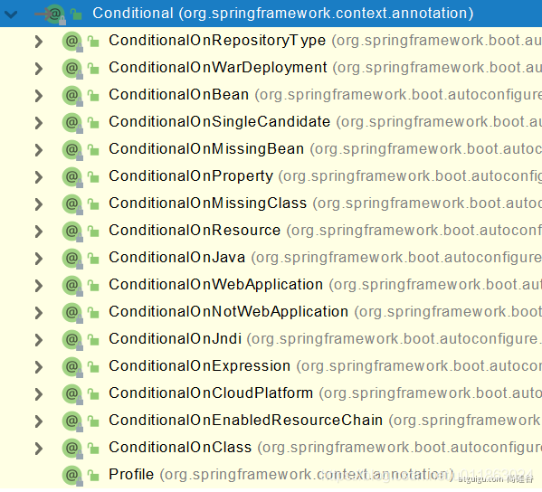Screen dimensions: 542x492
Task: Select ConditionalOnNotWebApplication entry
Action: [x=229, y=312]
